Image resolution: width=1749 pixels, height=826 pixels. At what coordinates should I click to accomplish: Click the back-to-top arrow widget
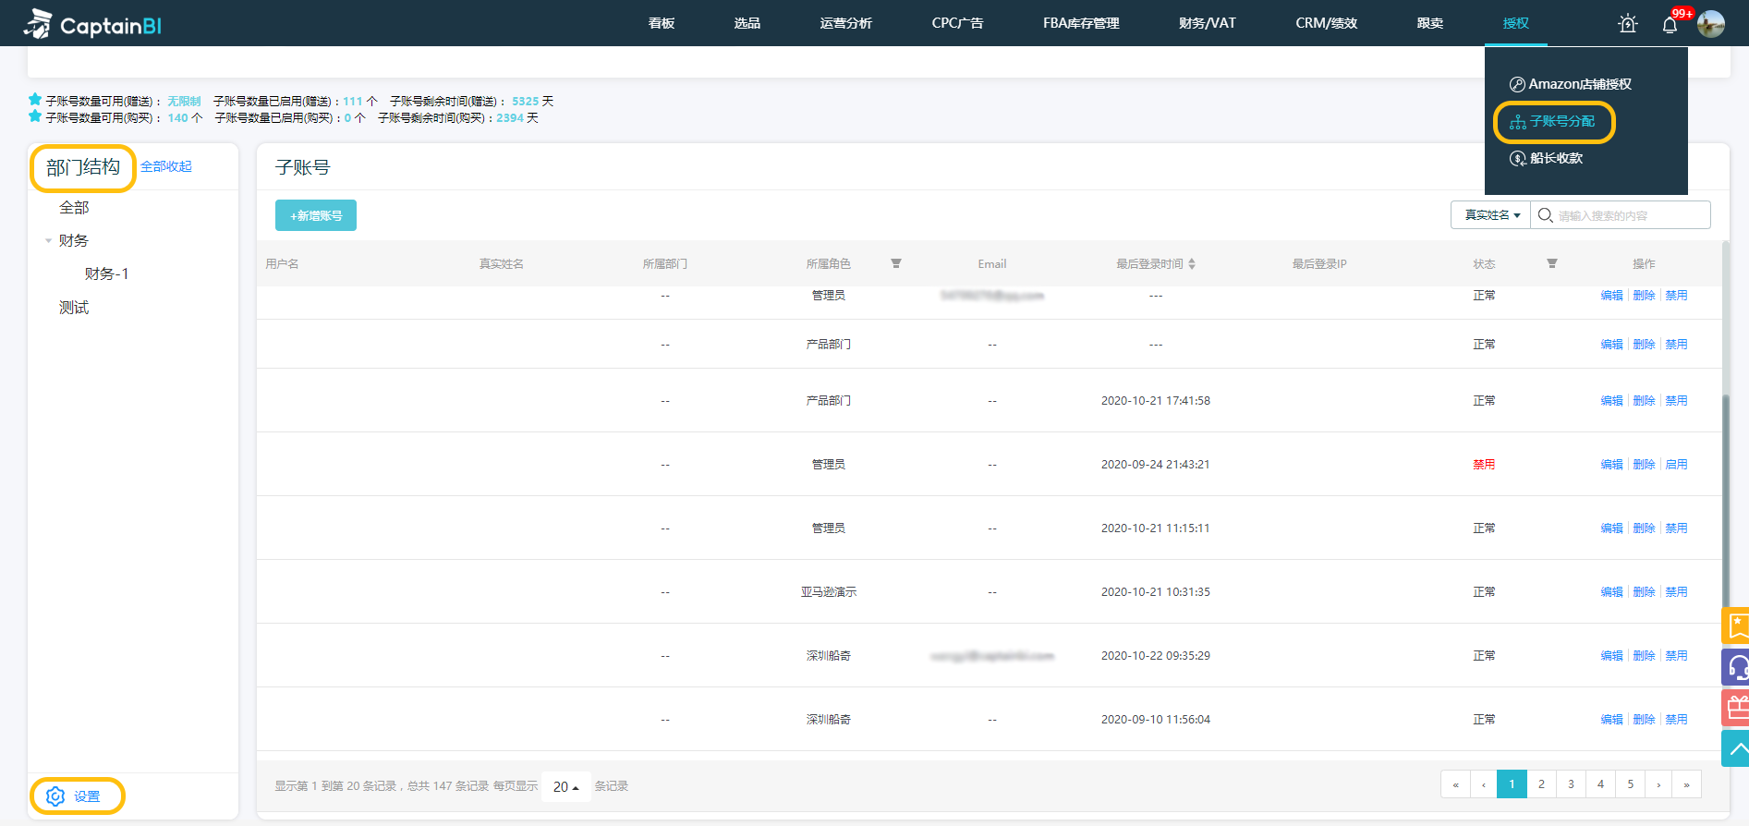[1736, 748]
